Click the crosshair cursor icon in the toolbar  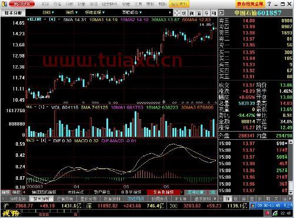(177, 13)
